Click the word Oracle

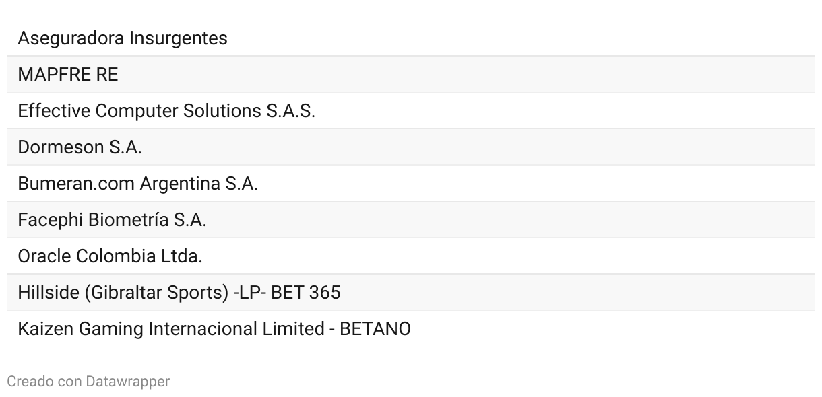44,256
